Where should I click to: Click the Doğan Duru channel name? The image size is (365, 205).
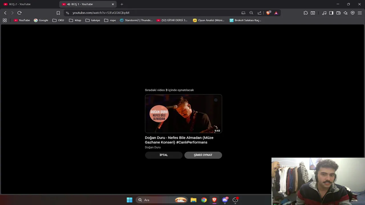[x=153, y=147]
